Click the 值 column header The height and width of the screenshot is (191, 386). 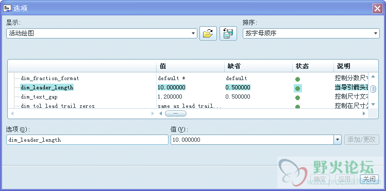[x=190, y=66]
